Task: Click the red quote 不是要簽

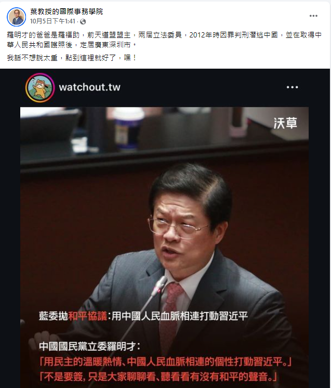Action: (158, 377)
